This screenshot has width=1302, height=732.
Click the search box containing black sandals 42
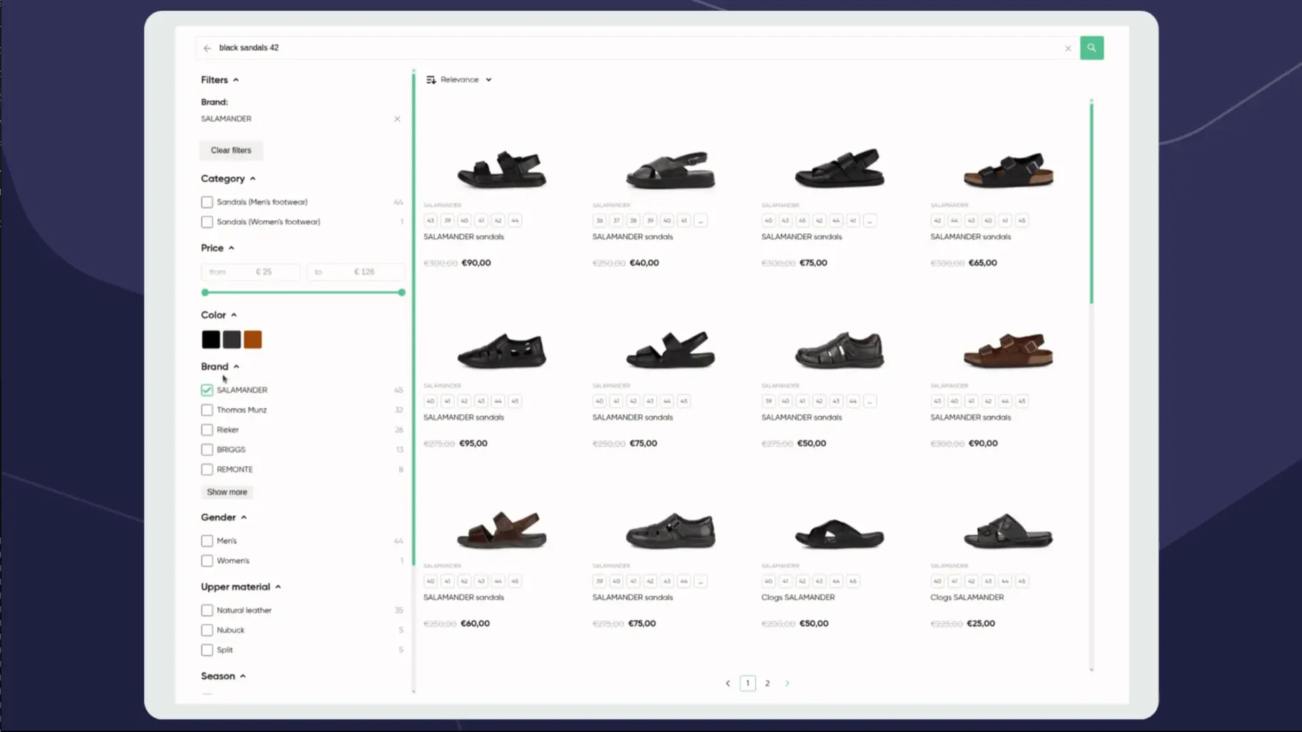(638, 48)
